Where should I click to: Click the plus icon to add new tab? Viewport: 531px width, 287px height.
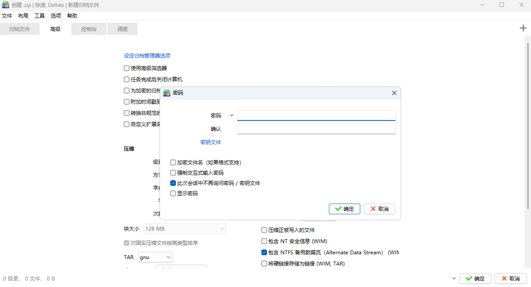tap(523, 27)
